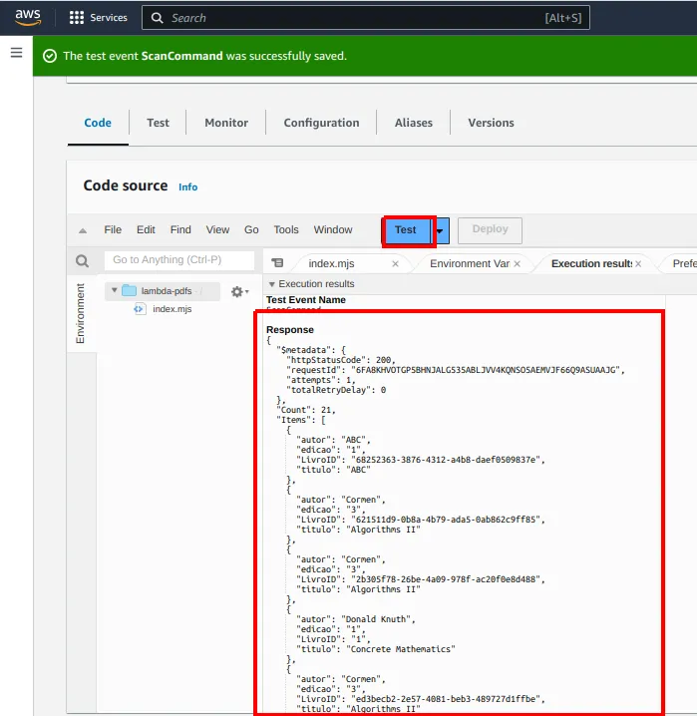The image size is (697, 716).
Task: Open the Tools menu
Action: [x=286, y=229]
